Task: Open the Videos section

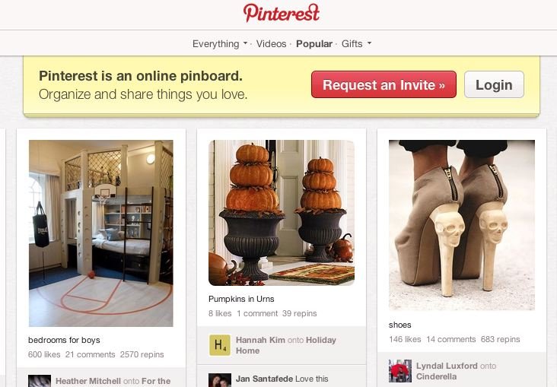Action: tap(271, 43)
